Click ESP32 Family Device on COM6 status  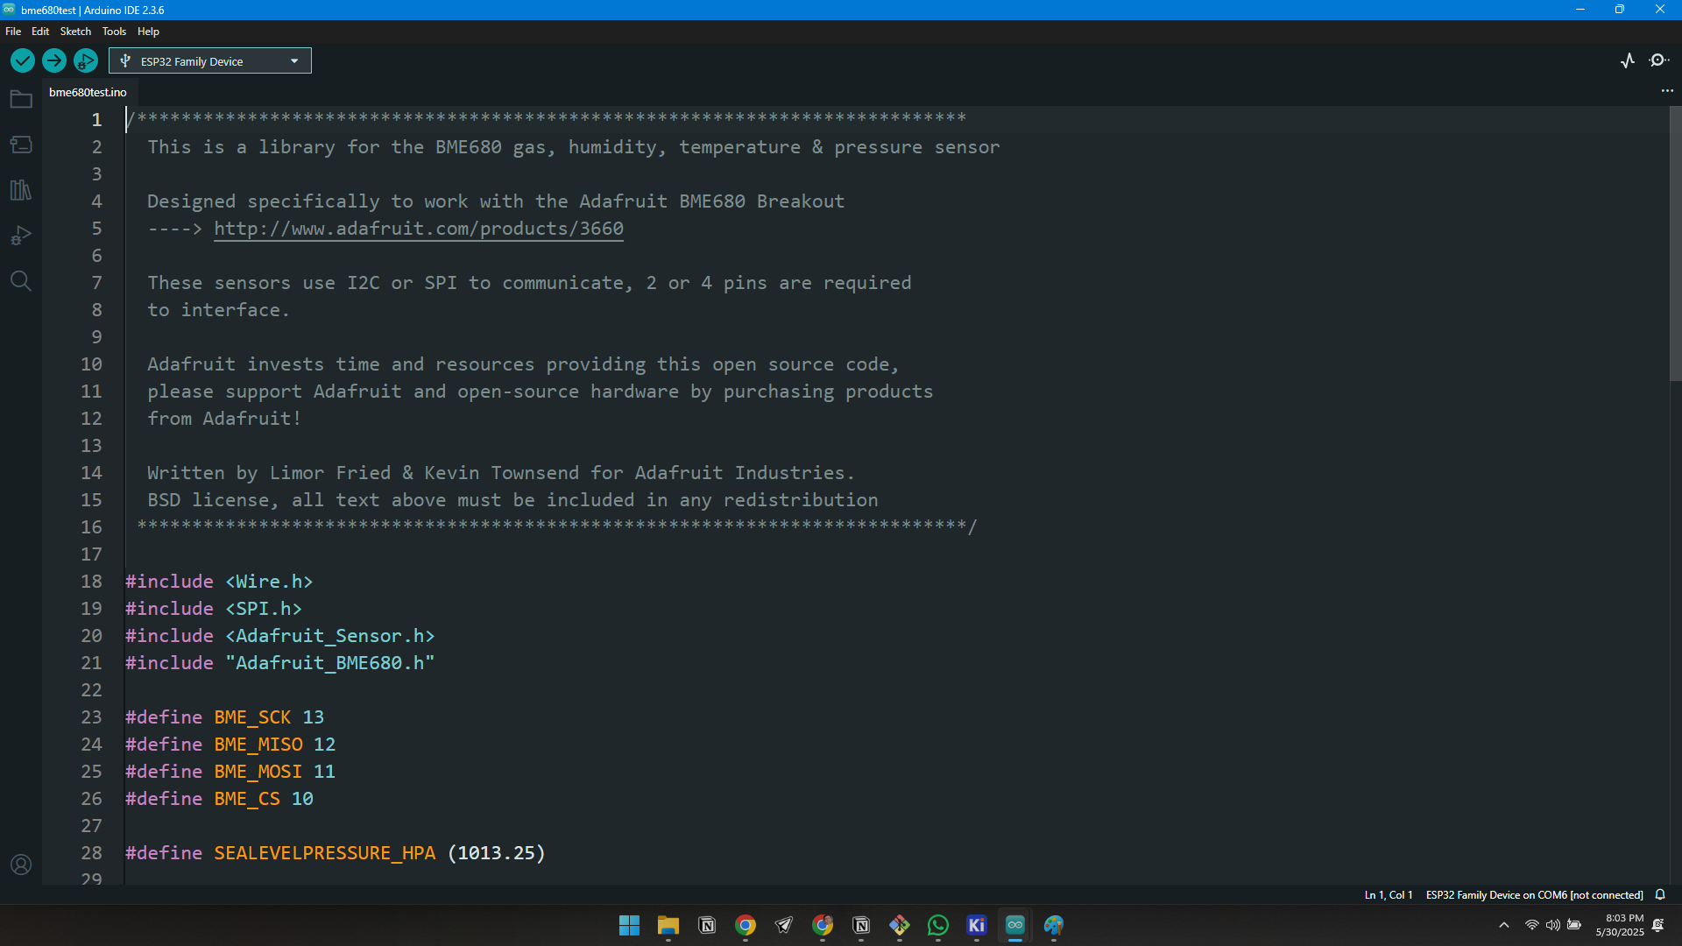[x=1534, y=894]
